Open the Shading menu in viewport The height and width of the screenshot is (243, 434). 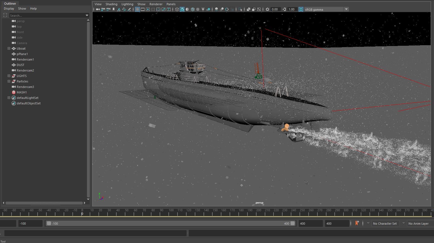point(111,4)
